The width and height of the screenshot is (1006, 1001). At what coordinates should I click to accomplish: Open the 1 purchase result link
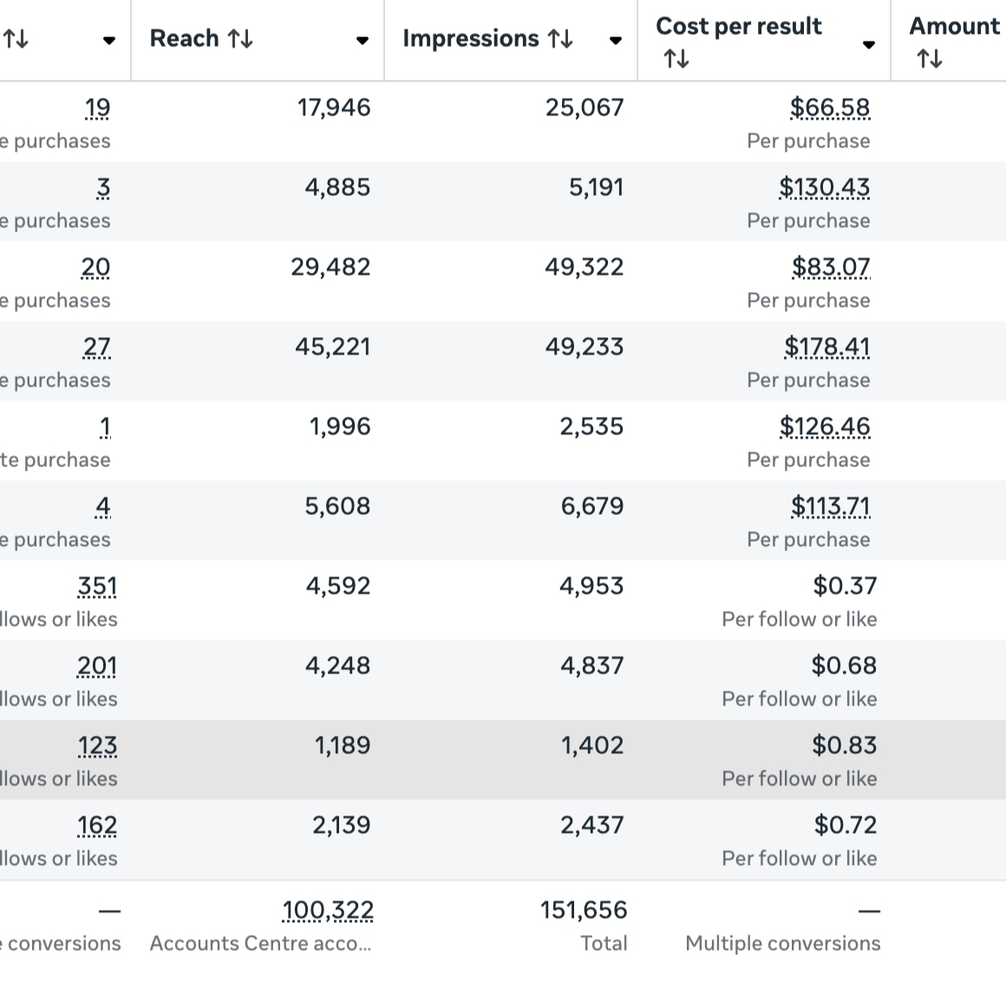coord(105,426)
